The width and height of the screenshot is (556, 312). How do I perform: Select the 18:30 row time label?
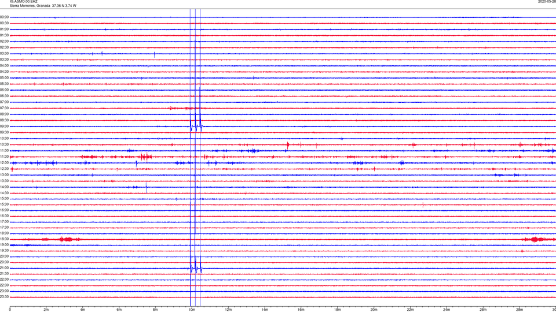coord(4,239)
